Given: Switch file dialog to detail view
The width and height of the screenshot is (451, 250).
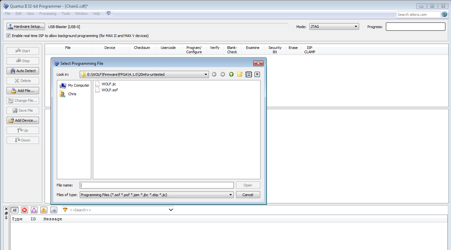Looking at the screenshot, I should [257, 74].
